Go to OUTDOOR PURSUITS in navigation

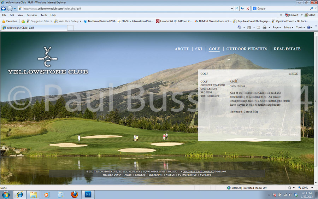247,49
